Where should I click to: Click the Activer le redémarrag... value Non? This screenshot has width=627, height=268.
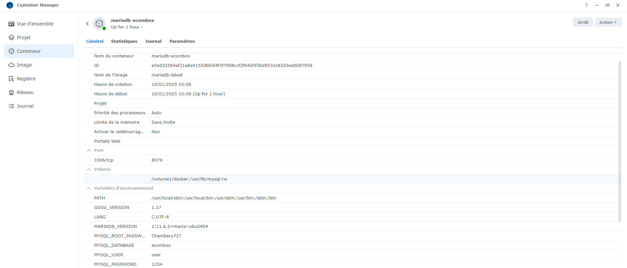point(156,132)
